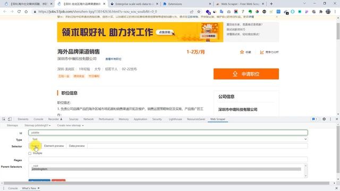Click the browser forward arrow
The height and width of the screenshot is (191, 340).
12,12
